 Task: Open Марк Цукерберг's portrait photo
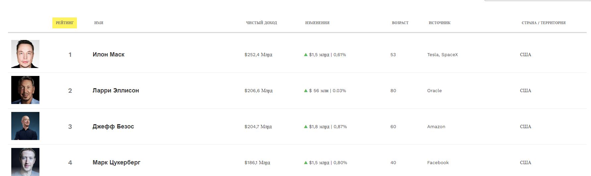click(25, 162)
